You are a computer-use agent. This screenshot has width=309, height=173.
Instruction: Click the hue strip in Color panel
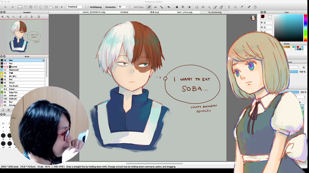point(305,28)
